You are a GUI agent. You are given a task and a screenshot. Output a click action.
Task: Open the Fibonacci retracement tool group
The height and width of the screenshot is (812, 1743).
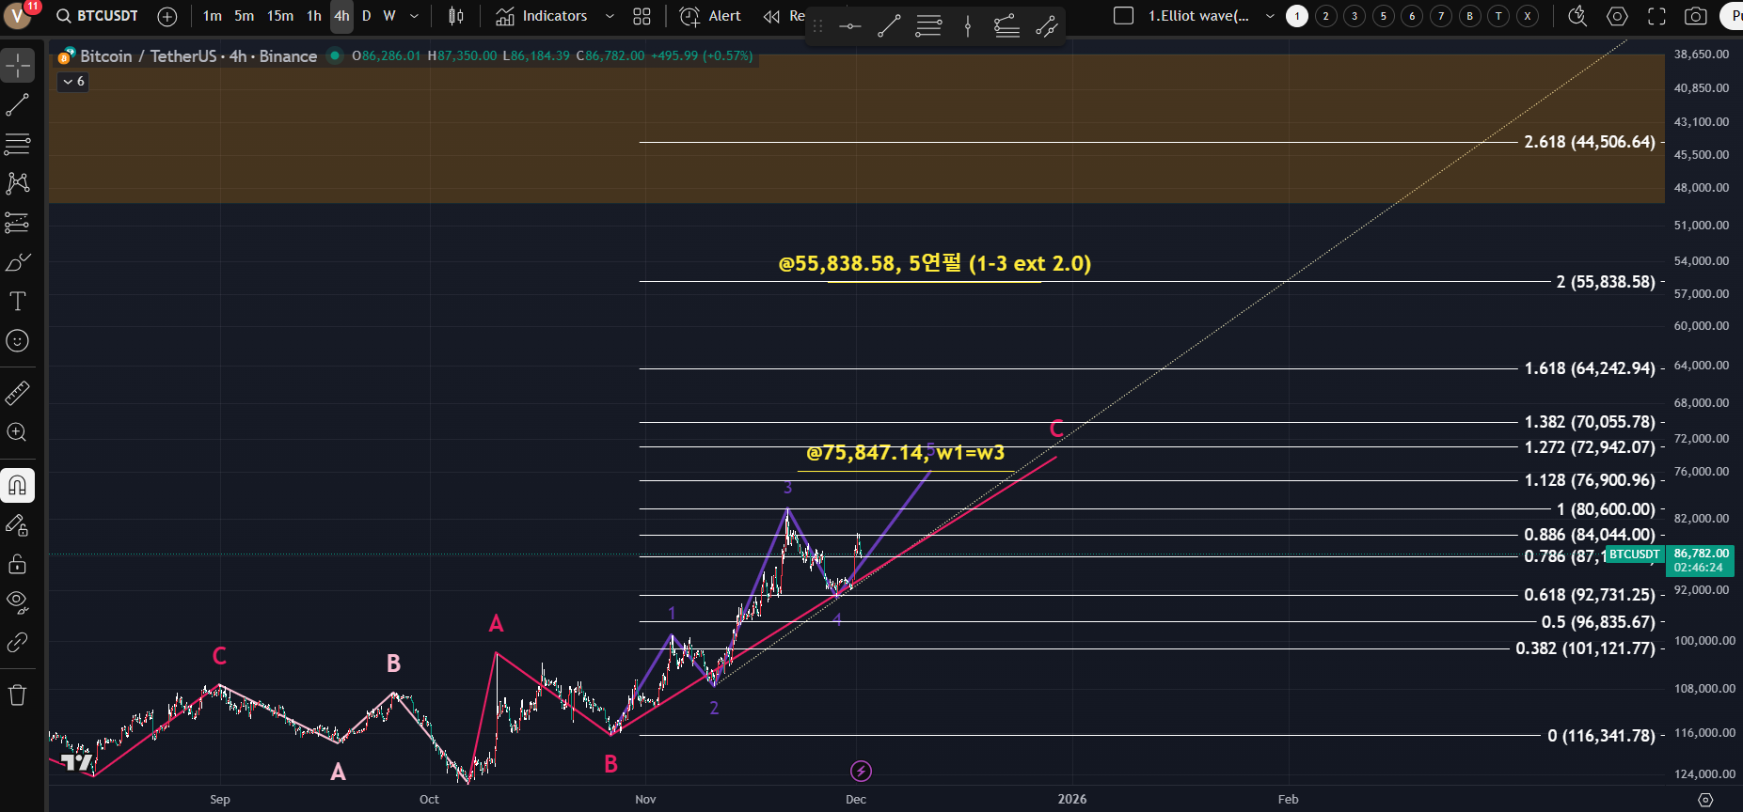coord(18,144)
